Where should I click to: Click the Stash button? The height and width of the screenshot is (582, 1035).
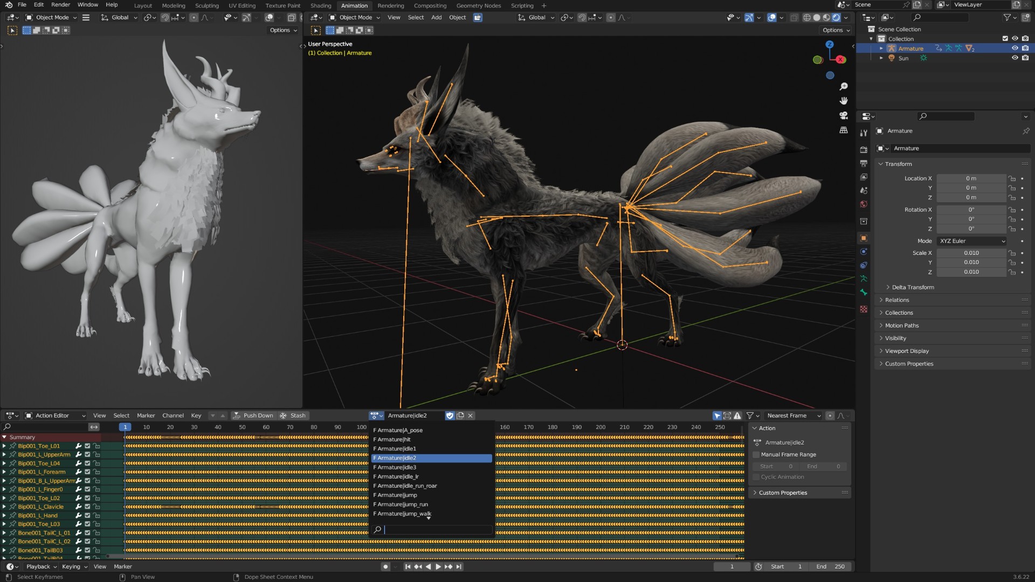pyautogui.click(x=293, y=415)
